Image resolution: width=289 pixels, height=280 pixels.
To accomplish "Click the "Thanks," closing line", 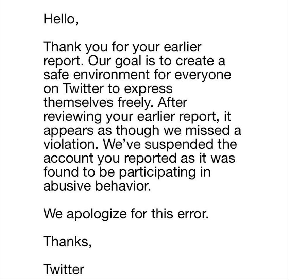I will tap(67, 241).
